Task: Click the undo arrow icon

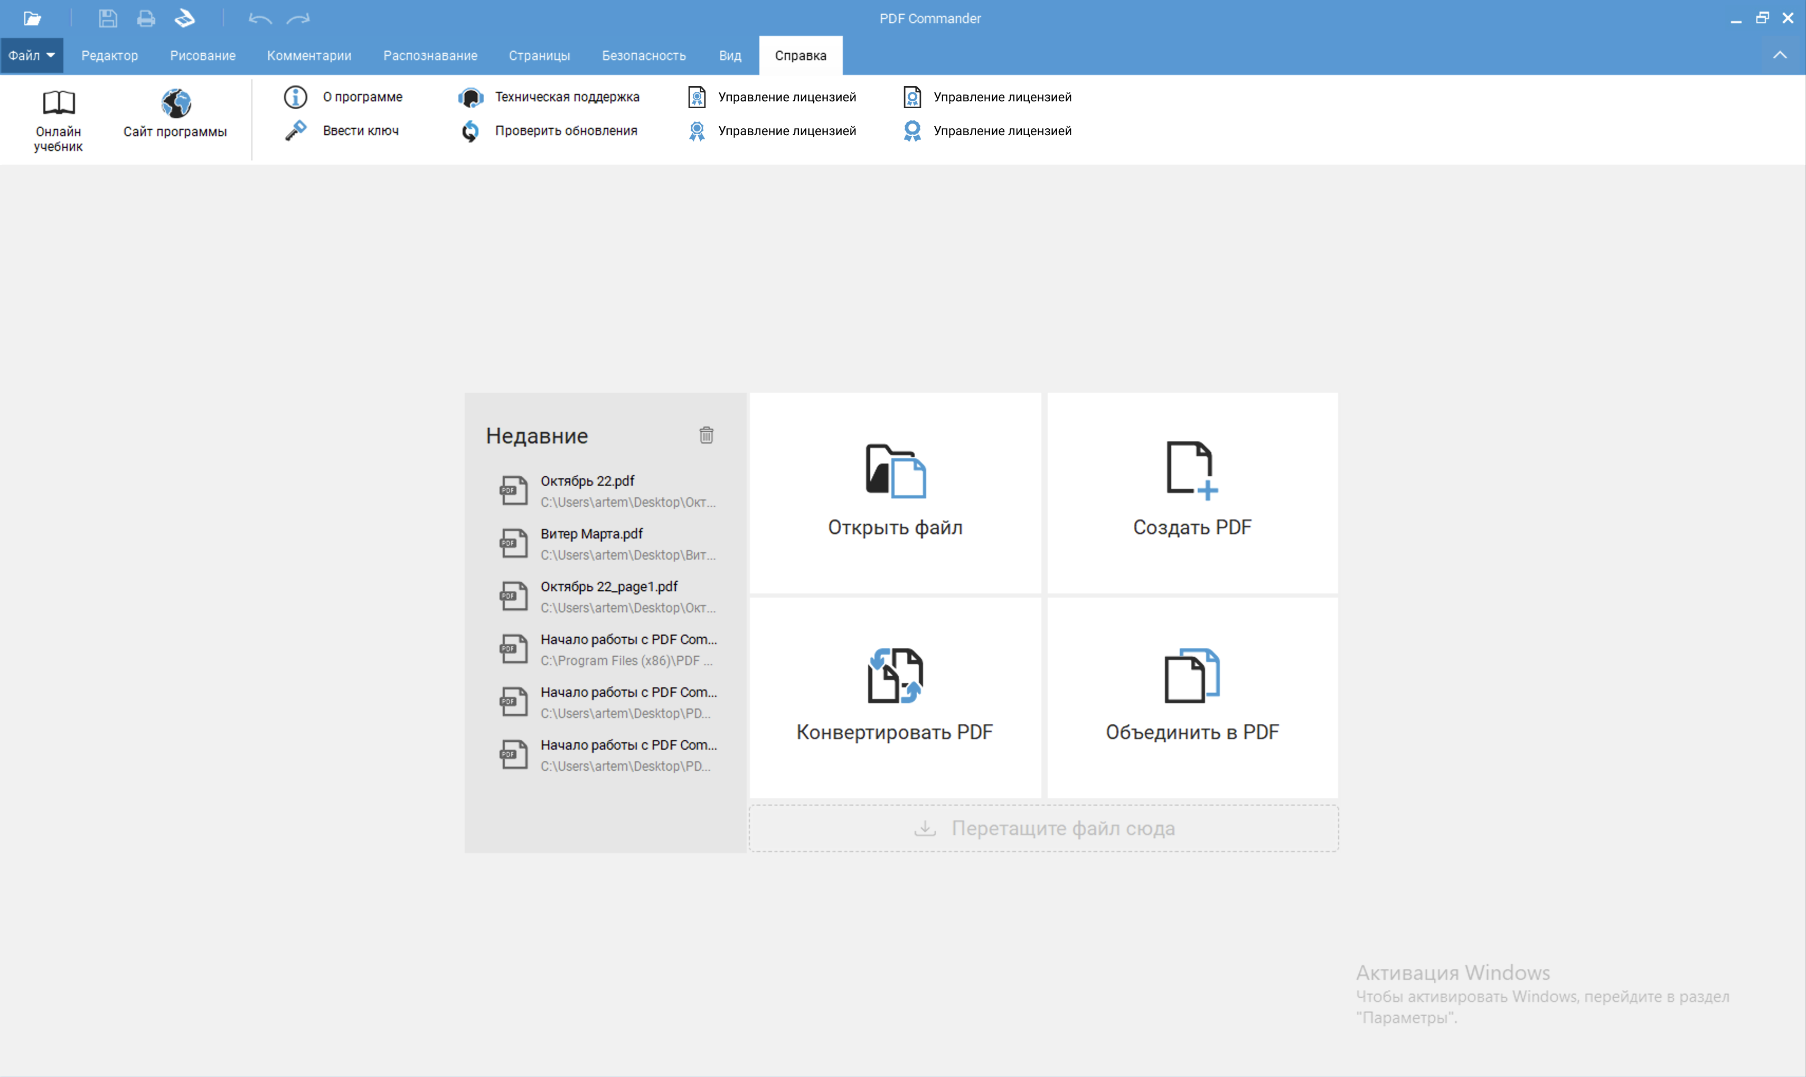Action: click(260, 18)
